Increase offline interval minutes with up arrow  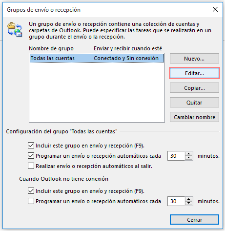[x=189, y=199]
